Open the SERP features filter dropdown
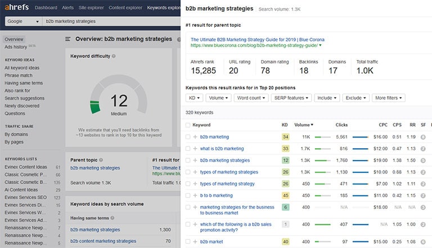The width and height of the screenshot is (432, 248). [291, 98]
